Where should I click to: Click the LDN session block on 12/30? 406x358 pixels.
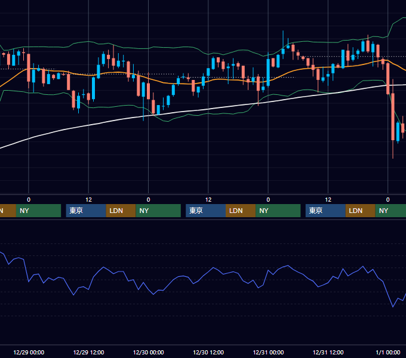coord(241,211)
